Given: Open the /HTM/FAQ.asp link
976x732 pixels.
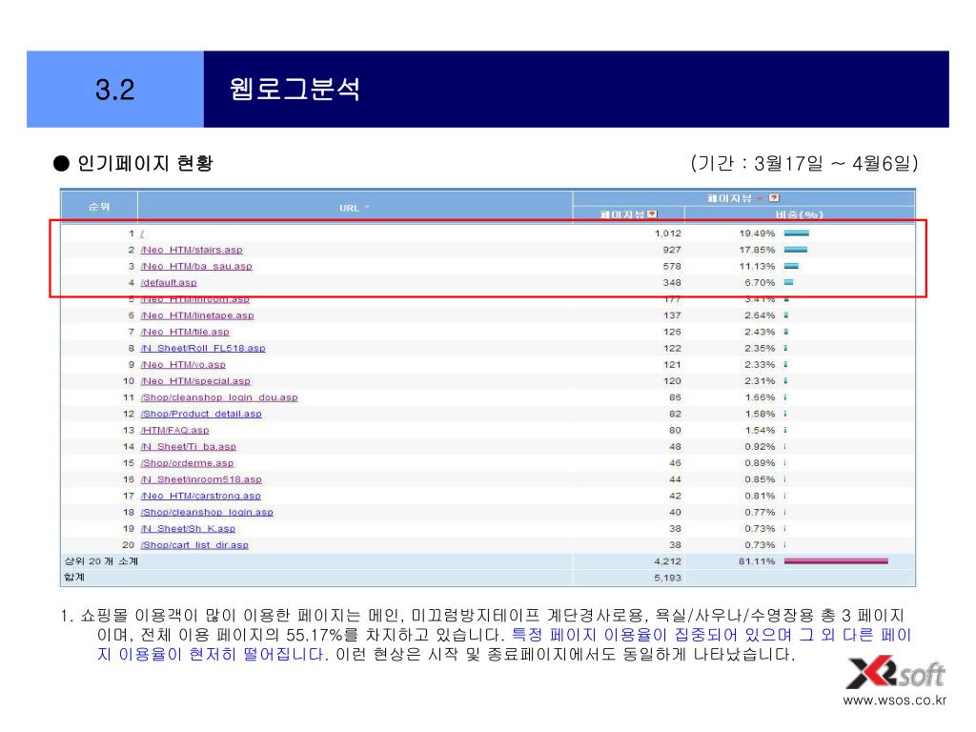Looking at the screenshot, I should 175,430.
